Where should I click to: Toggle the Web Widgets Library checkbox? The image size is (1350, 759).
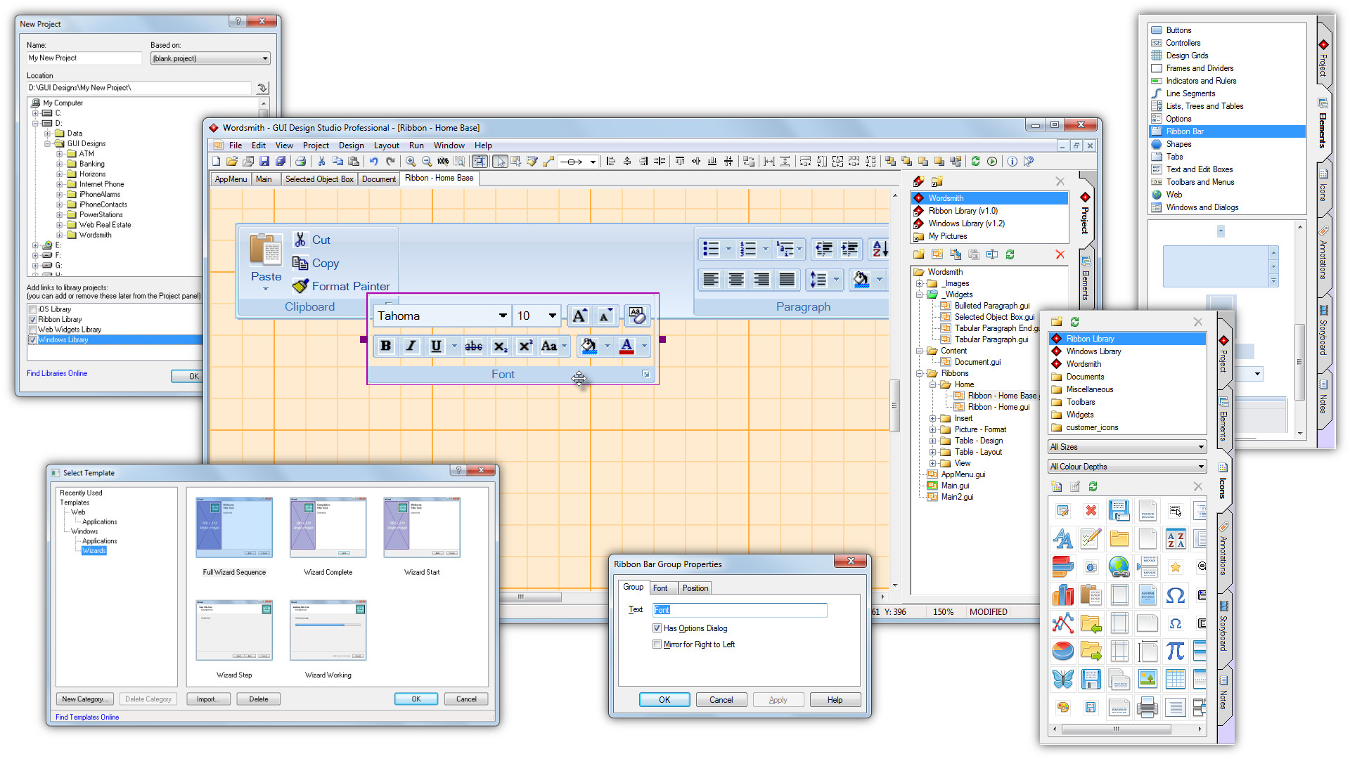click(32, 330)
